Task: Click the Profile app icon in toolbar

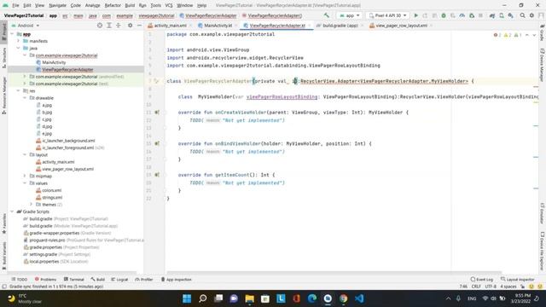Action: (462, 15)
